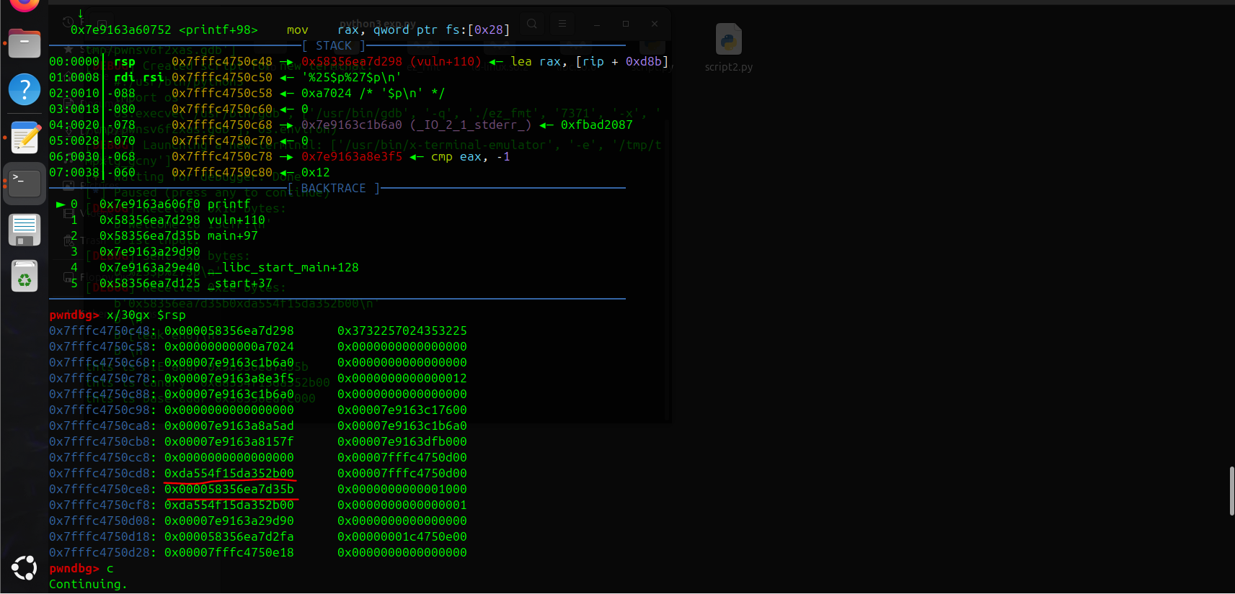Image resolution: width=1235 pixels, height=594 pixels.
Task: Maximize the background terminal window
Action: (x=626, y=24)
